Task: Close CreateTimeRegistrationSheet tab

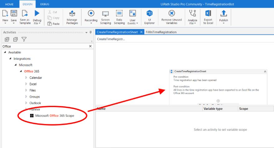Action: pyautogui.click(x=141, y=32)
